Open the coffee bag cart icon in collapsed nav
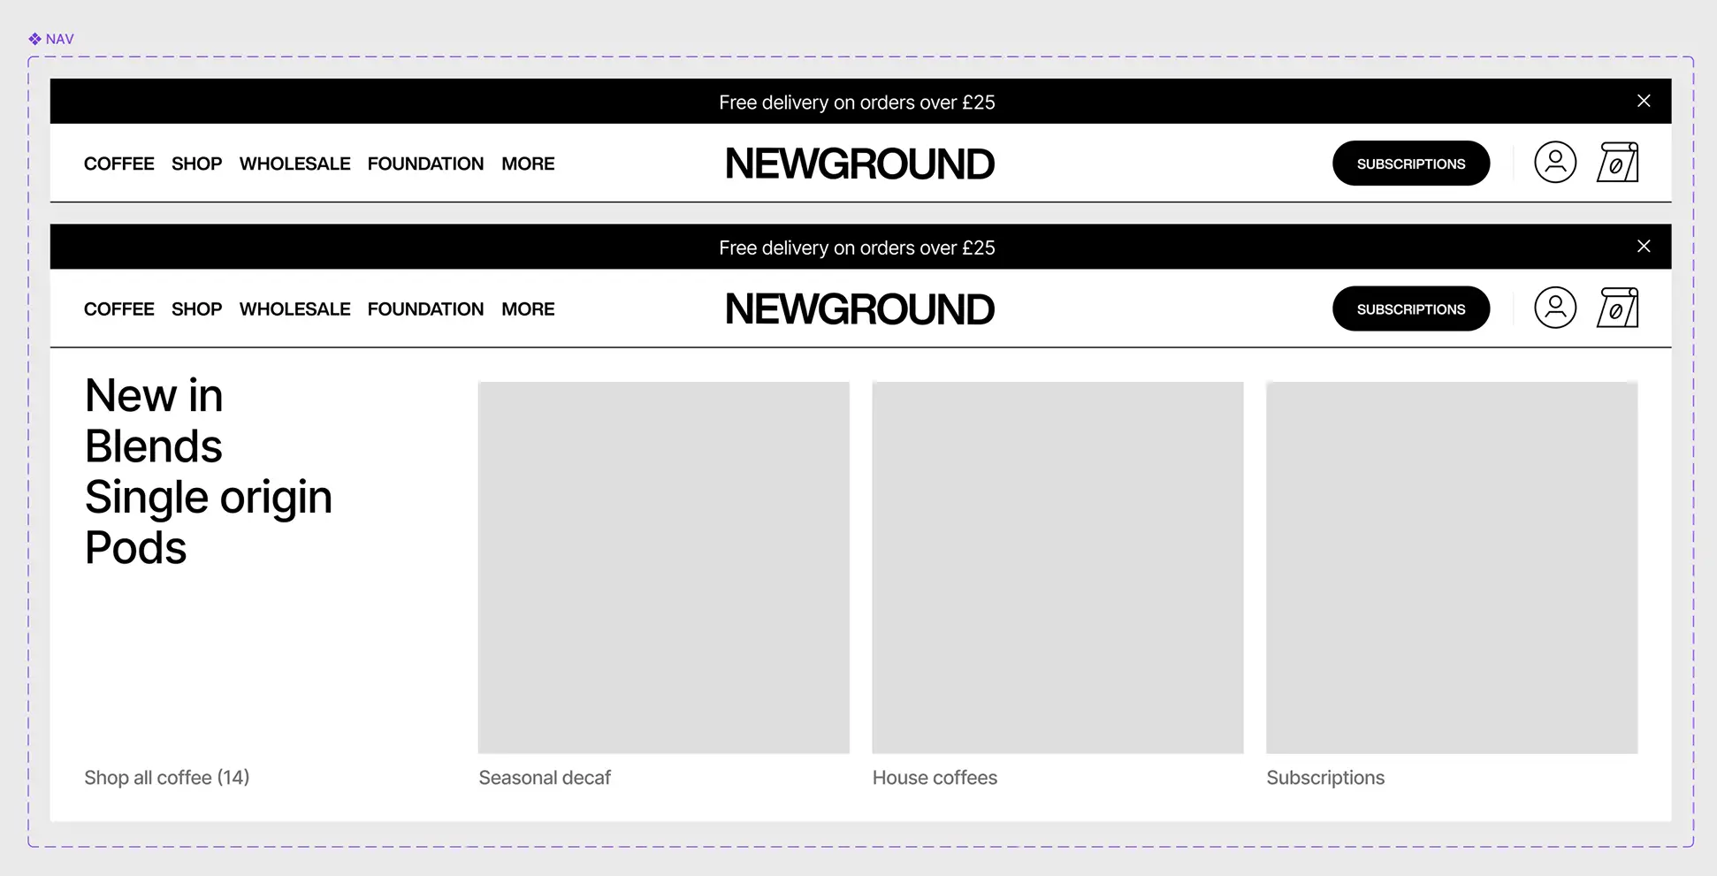The image size is (1717, 876). (1617, 163)
